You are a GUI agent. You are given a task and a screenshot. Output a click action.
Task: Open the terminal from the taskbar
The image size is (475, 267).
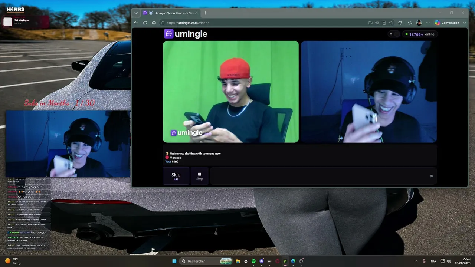click(x=269, y=261)
